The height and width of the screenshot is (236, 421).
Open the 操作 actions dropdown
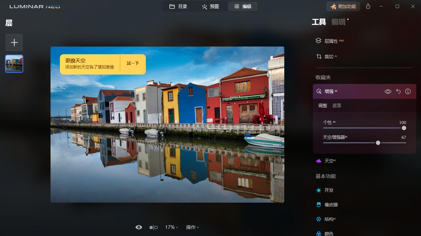tap(192, 227)
